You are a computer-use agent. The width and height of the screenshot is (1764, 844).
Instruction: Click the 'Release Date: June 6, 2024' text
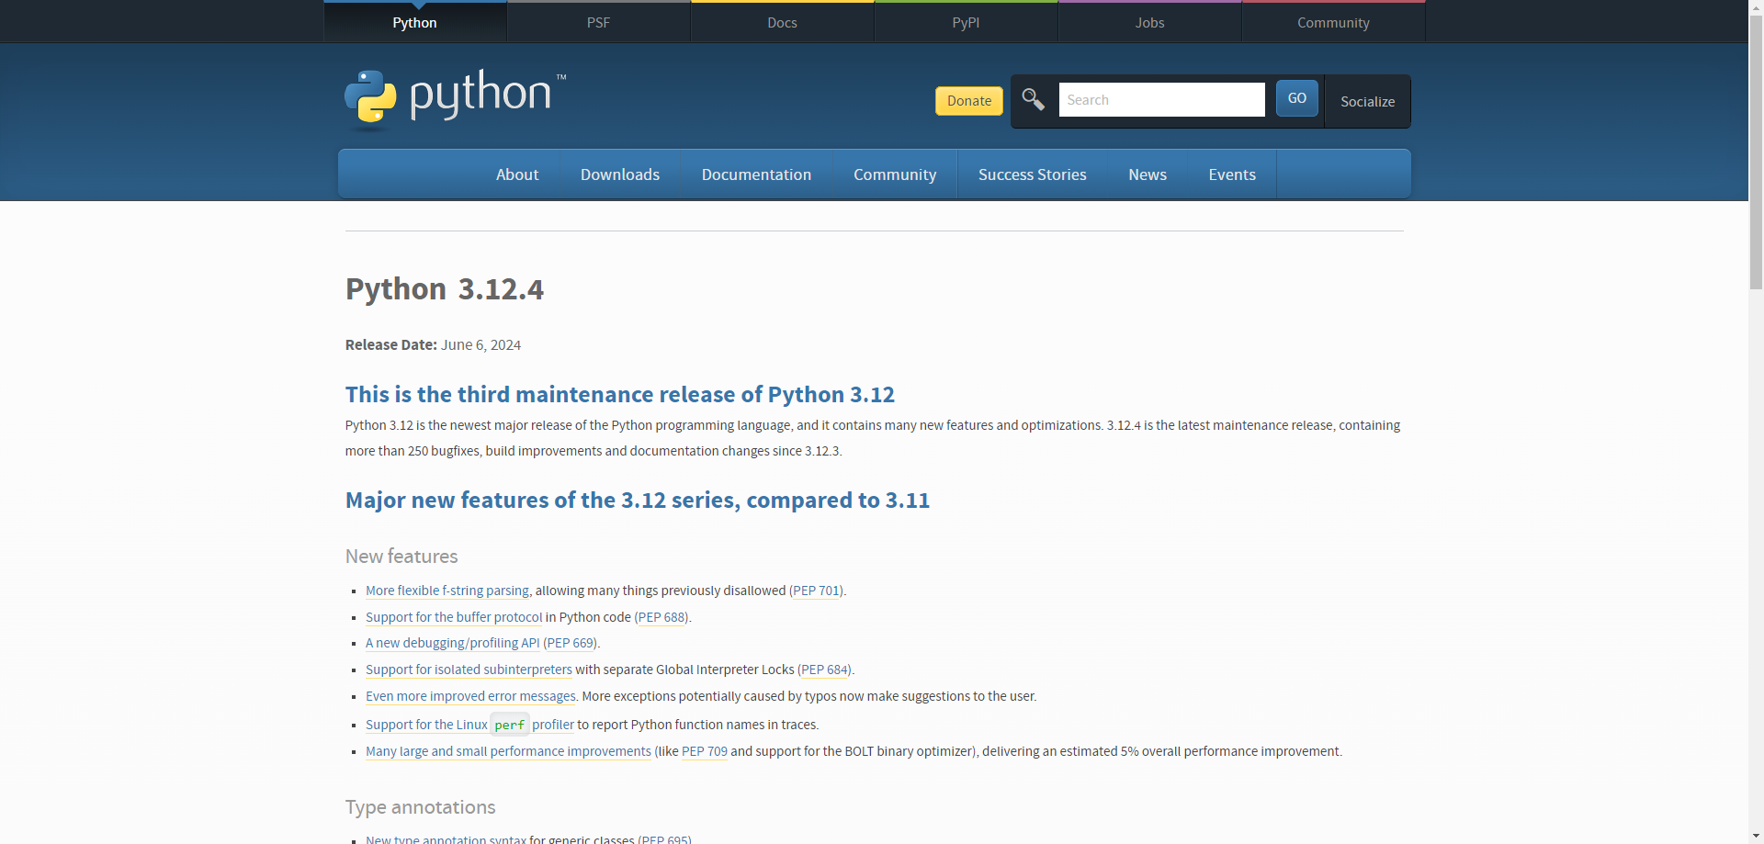click(x=433, y=345)
